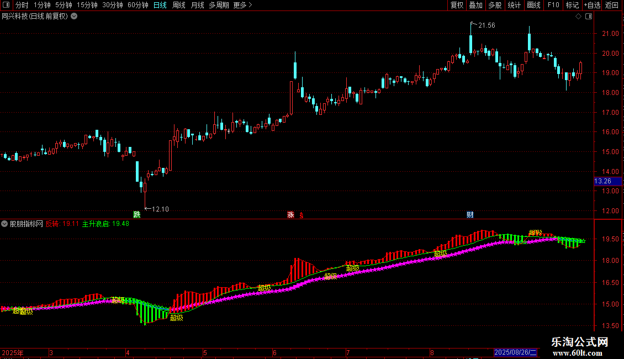Click the red S marker near June
The image size is (624, 359).
[302, 215]
